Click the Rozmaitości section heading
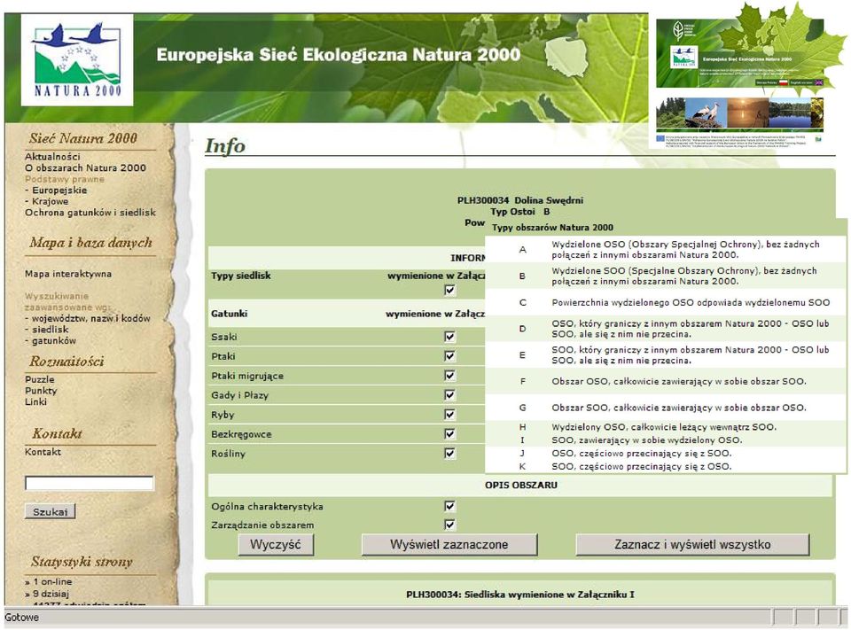Image resolution: width=851 pixels, height=630 pixels. point(66,362)
